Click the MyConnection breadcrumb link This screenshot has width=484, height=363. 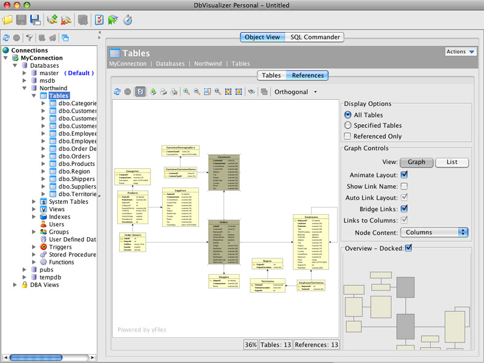point(128,64)
